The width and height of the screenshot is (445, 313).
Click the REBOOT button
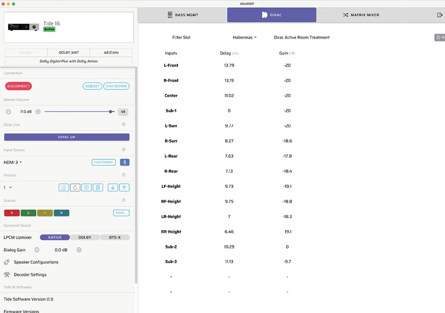(x=92, y=86)
